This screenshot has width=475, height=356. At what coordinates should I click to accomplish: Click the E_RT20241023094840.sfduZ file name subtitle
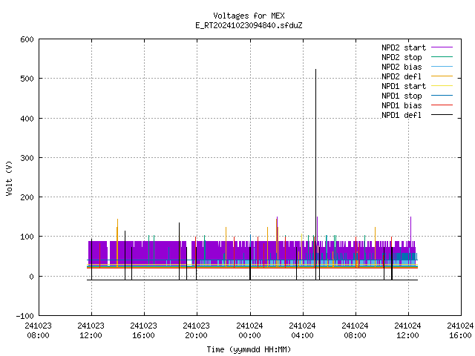point(249,25)
